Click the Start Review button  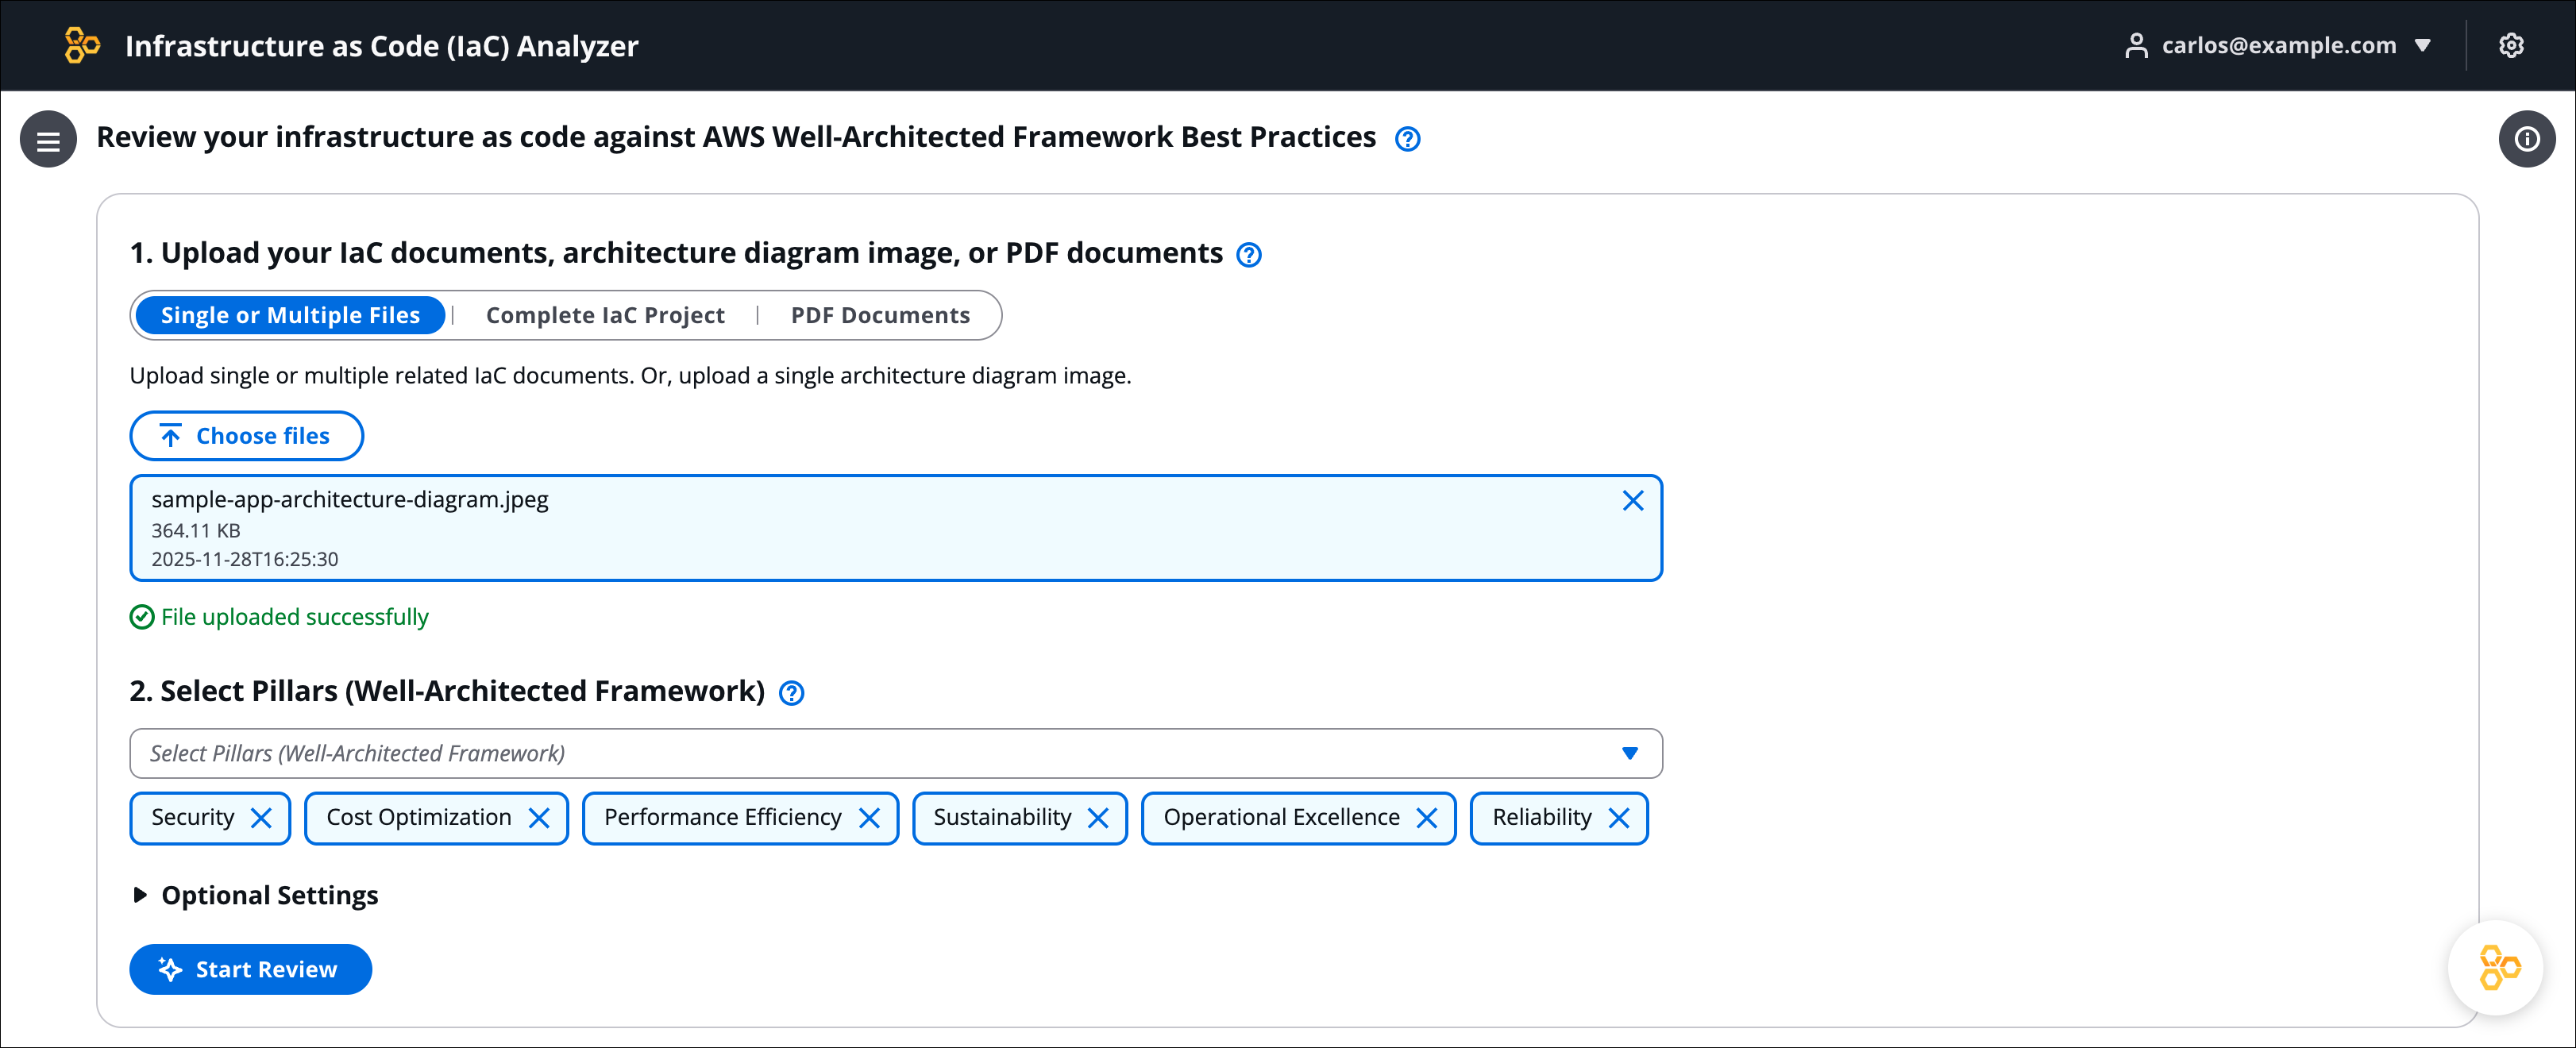250,969
